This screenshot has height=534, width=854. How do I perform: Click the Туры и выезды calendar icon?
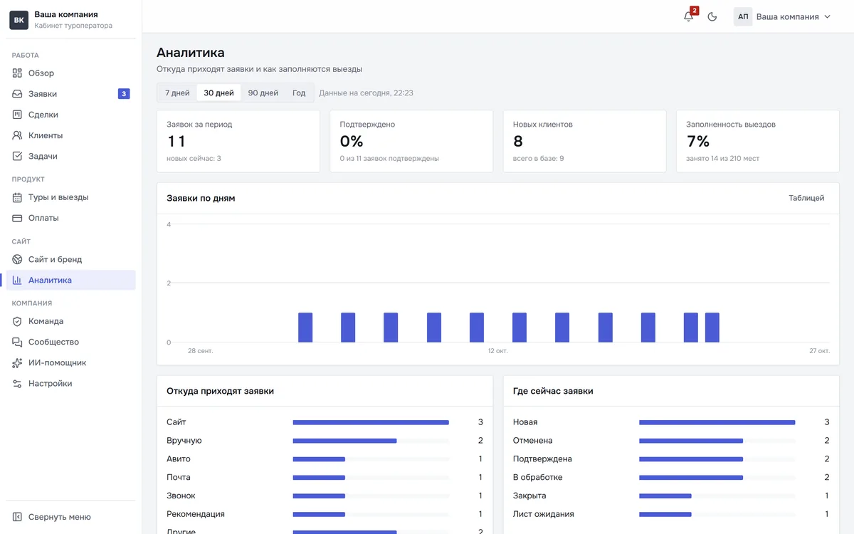pos(17,197)
